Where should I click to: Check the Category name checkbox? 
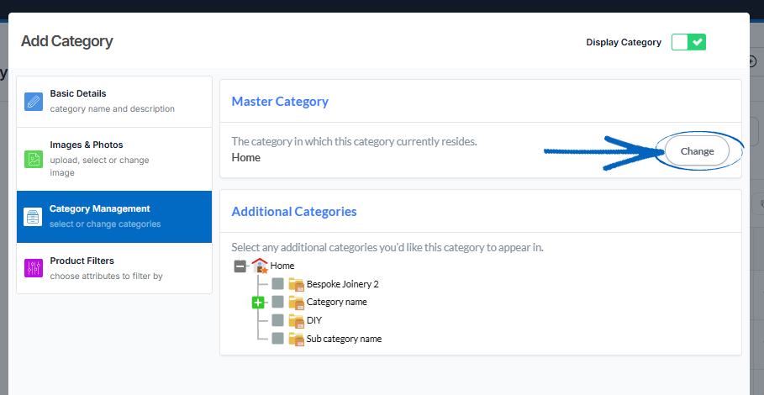(x=277, y=302)
